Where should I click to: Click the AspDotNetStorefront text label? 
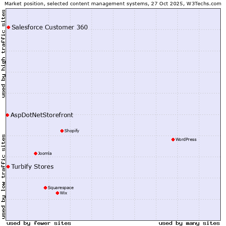[x=42, y=115]
